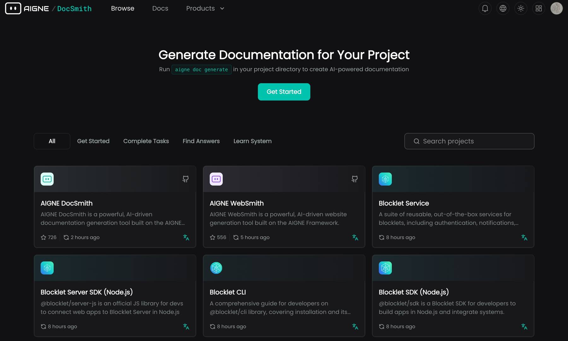Toggle light theme with the sun icon
This screenshot has width=568, height=341.
point(521,8)
